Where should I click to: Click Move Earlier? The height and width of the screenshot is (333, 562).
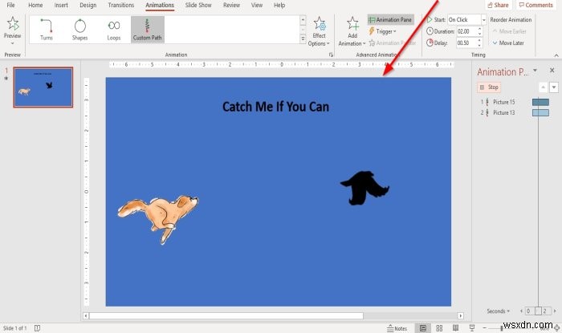click(509, 31)
